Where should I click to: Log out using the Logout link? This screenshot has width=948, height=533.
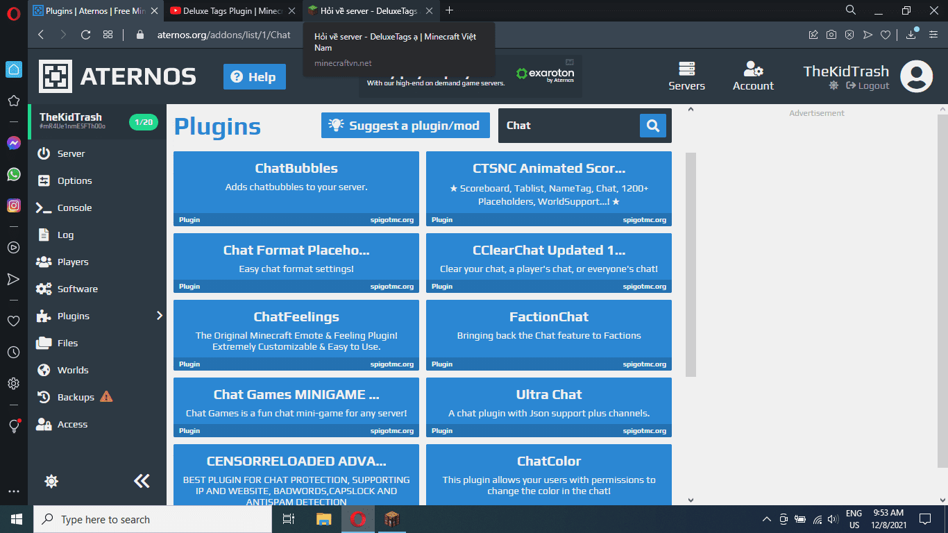(867, 85)
